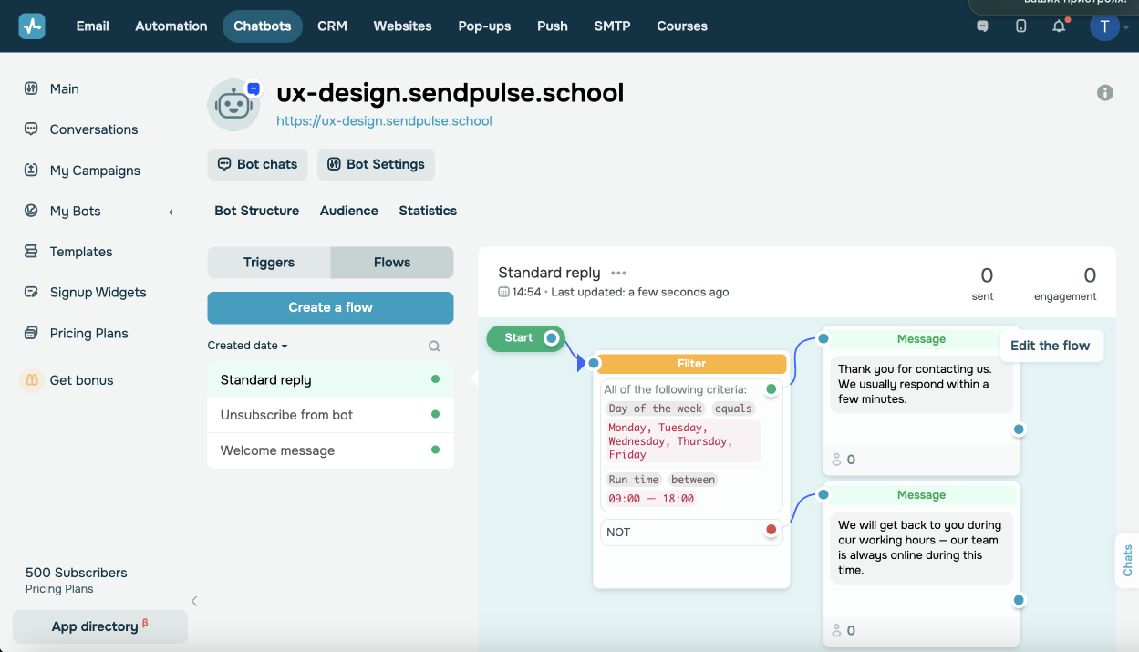Switch to the Flows toggle
This screenshot has width=1139, height=652.
392,263
